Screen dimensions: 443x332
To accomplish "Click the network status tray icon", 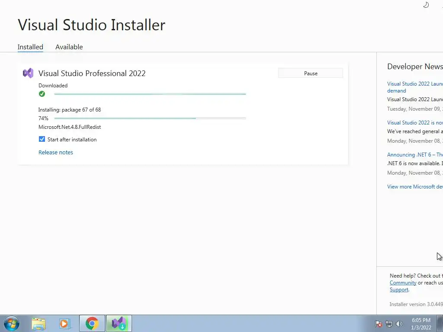I will [x=389, y=324].
